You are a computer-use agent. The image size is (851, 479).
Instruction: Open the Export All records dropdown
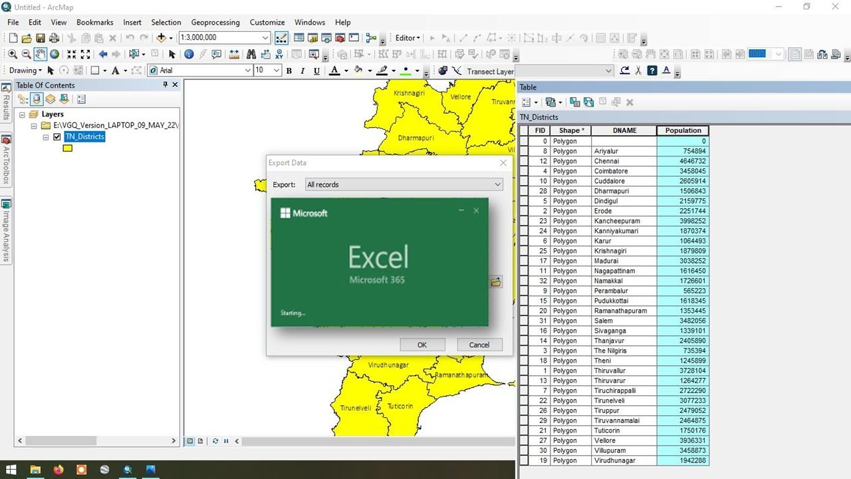pyautogui.click(x=497, y=184)
